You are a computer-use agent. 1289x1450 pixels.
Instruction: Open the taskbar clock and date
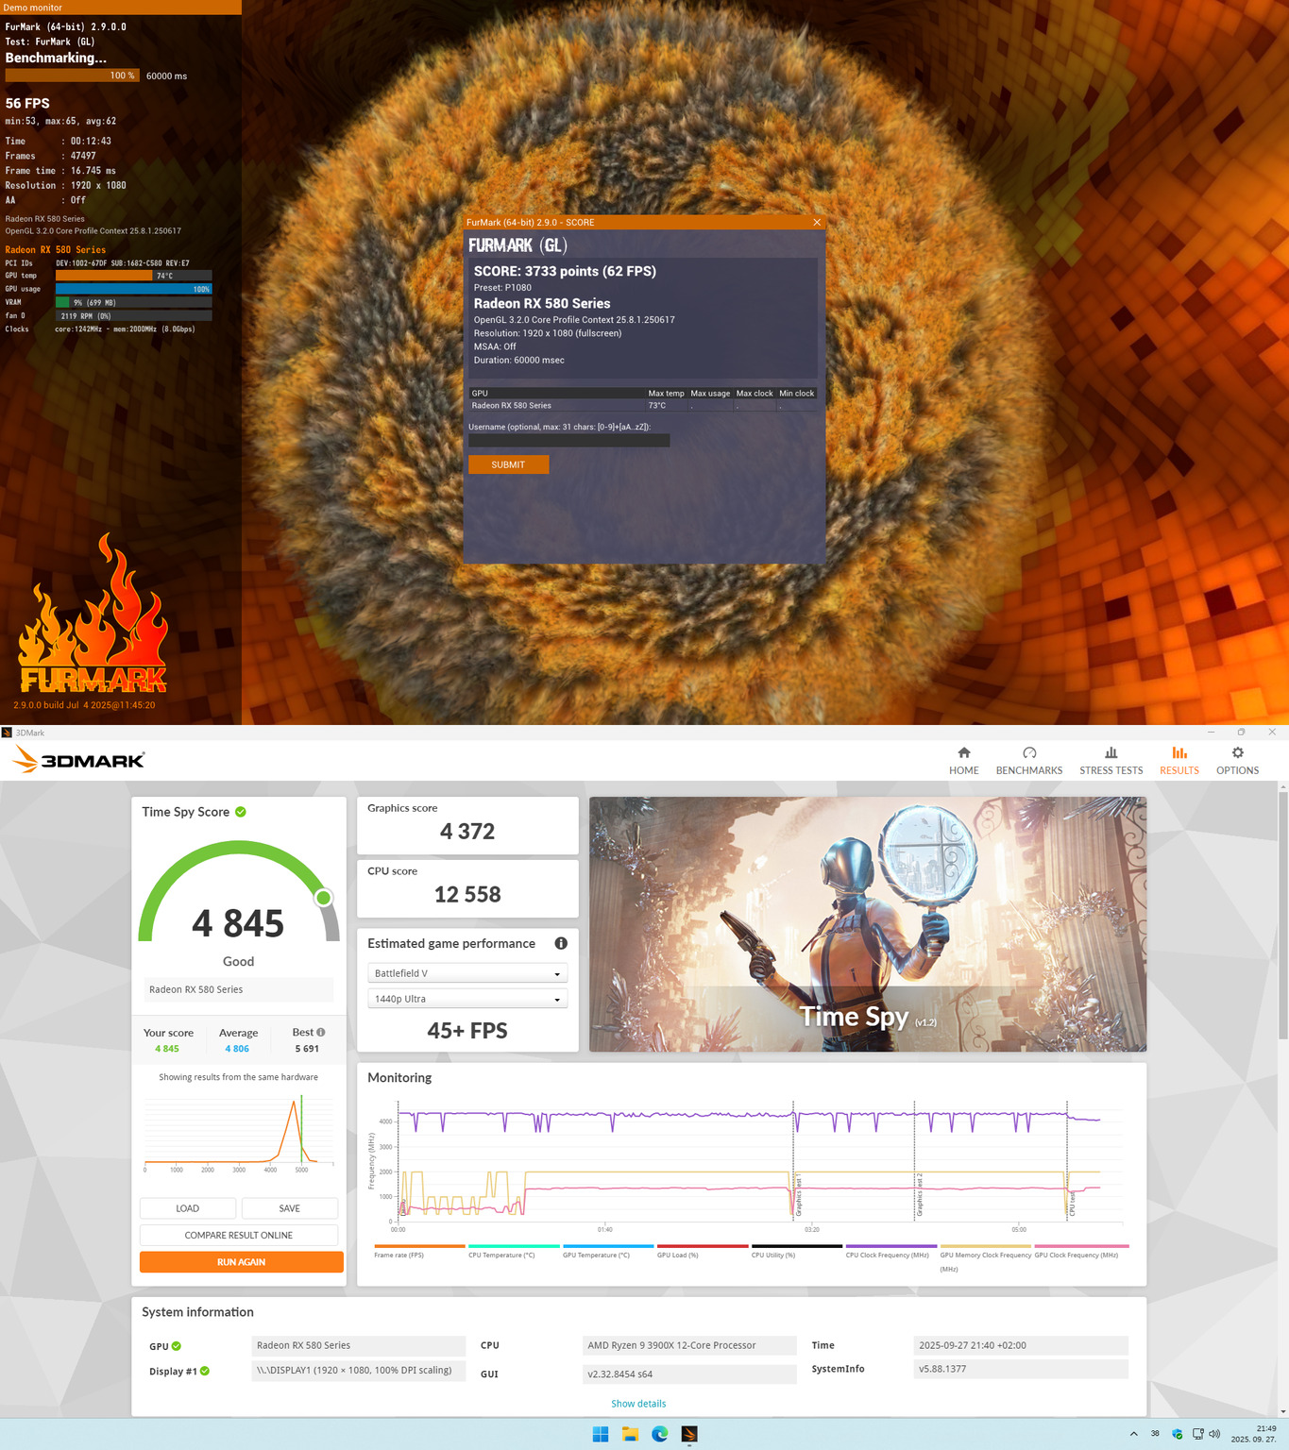1253,1434
